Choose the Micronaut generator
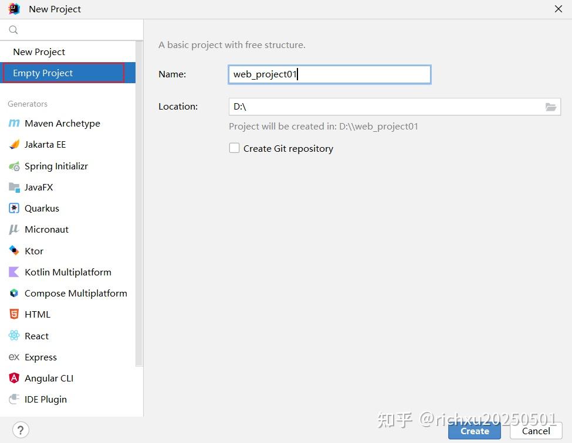572x443 pixels. 45,229
